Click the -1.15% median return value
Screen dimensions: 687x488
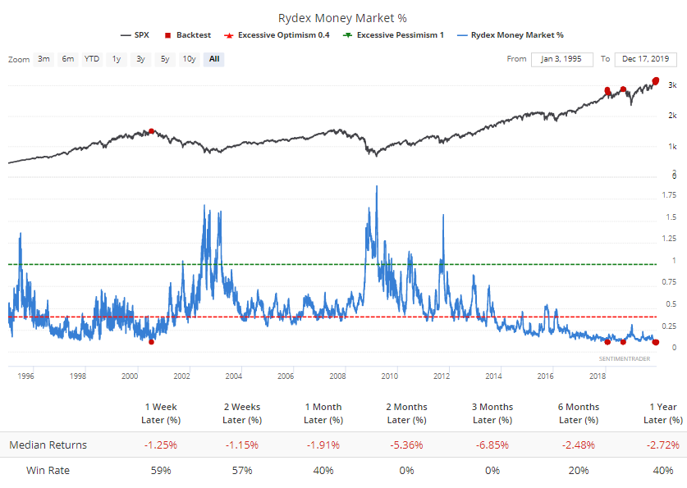click(x=242, y=445)
